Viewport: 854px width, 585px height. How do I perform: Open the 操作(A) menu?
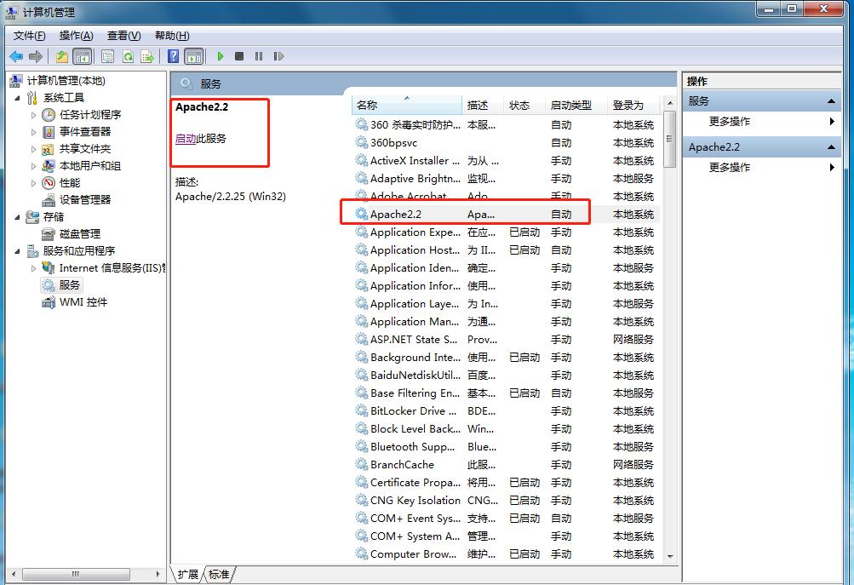tap(76, 35)
